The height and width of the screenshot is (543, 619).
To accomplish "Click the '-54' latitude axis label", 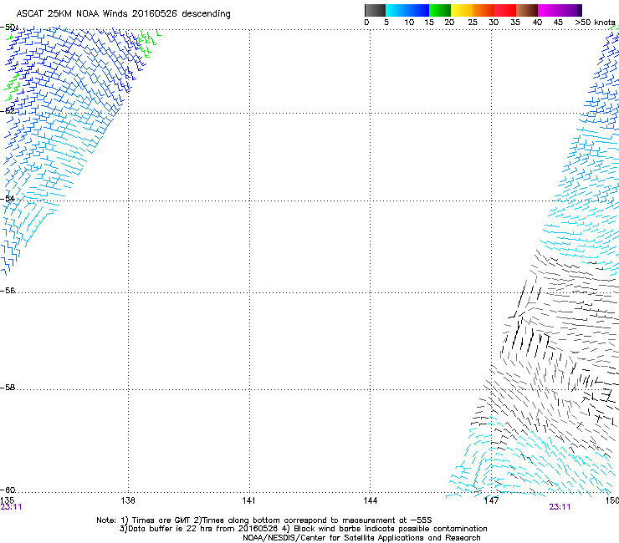I will pyautogui.click(x=8, y=198).
